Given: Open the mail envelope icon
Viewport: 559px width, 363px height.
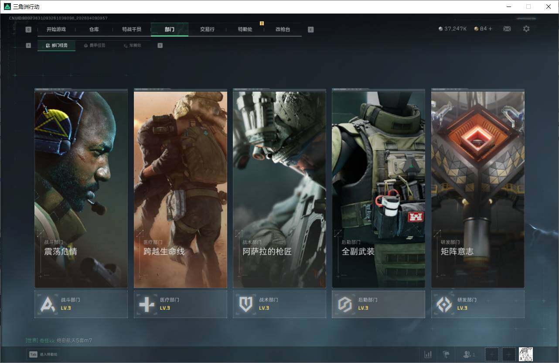Looking at the screenshot, I should click(x=507, y=29).
